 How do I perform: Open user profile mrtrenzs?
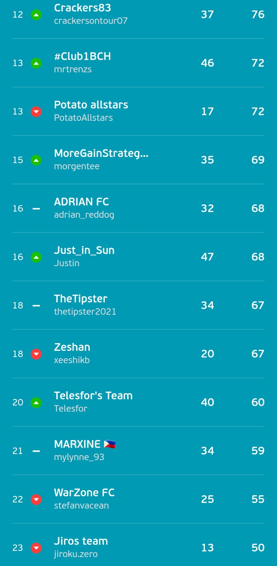coord(73,69)
